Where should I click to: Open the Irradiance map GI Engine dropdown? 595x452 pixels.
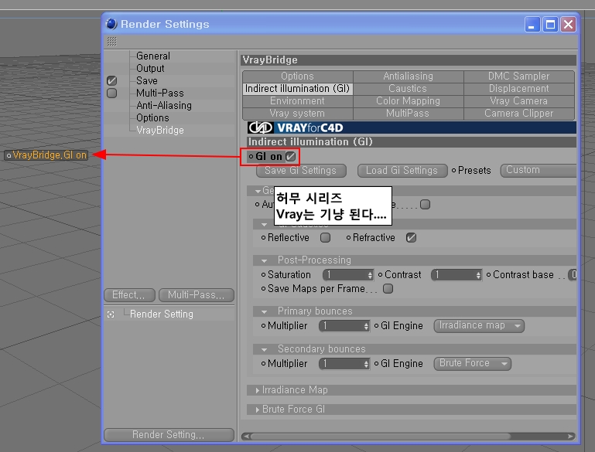(479, 325)
